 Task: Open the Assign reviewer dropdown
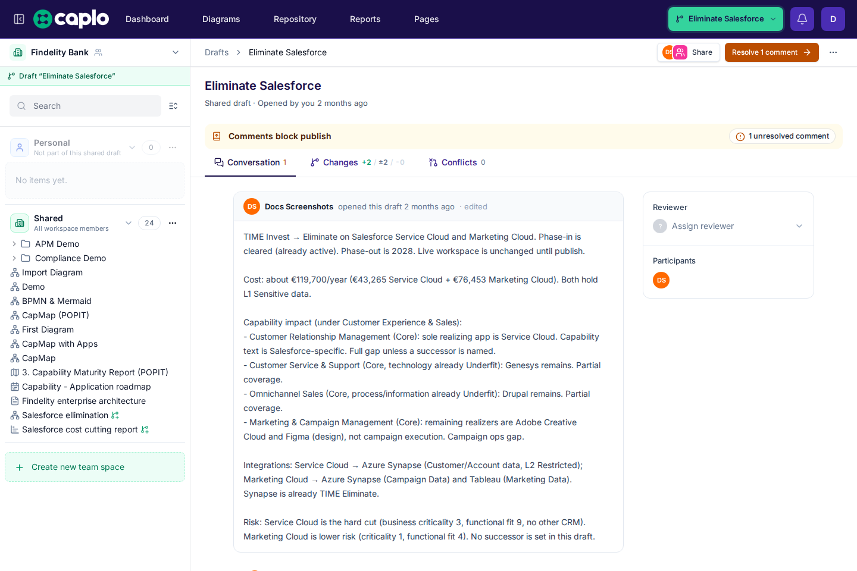click(x=728, y=226)
